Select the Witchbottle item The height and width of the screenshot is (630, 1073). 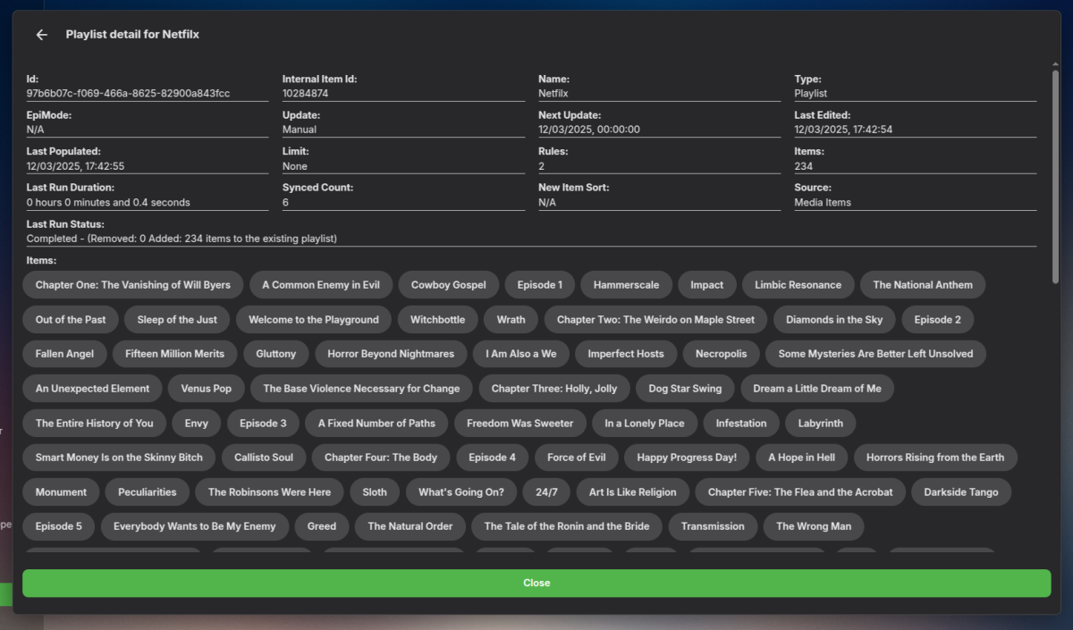tap(437, 319)
